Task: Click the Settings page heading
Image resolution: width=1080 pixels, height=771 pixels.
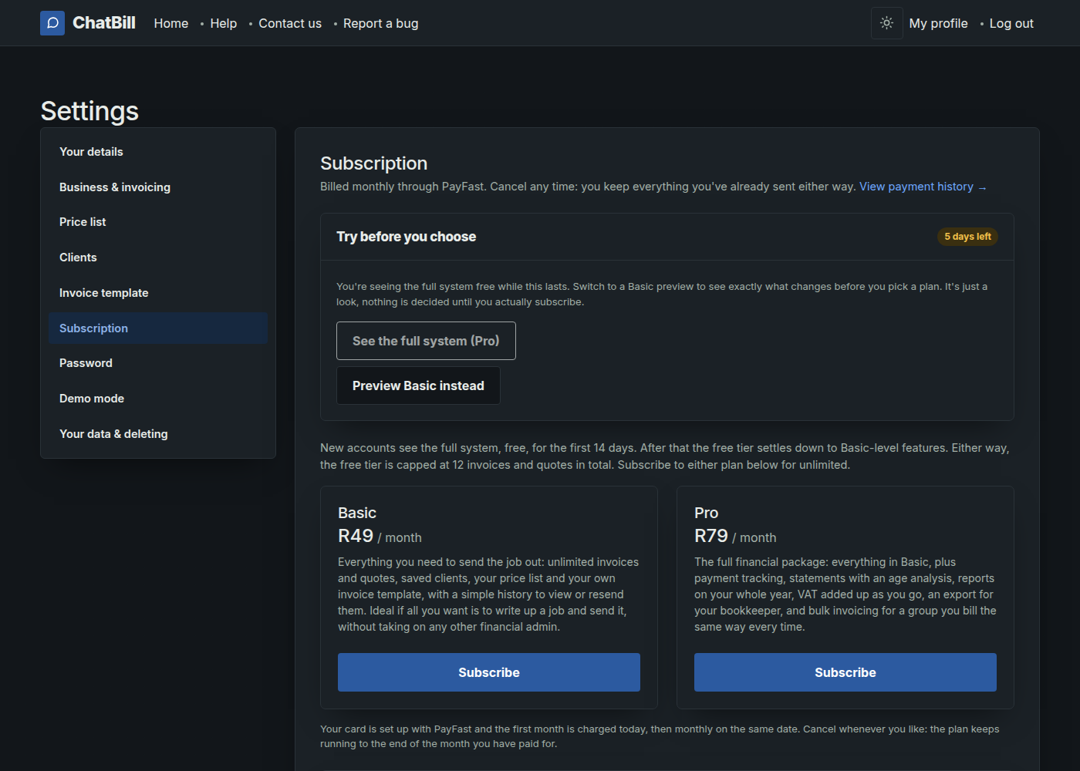Action: (x=89, y=111)
